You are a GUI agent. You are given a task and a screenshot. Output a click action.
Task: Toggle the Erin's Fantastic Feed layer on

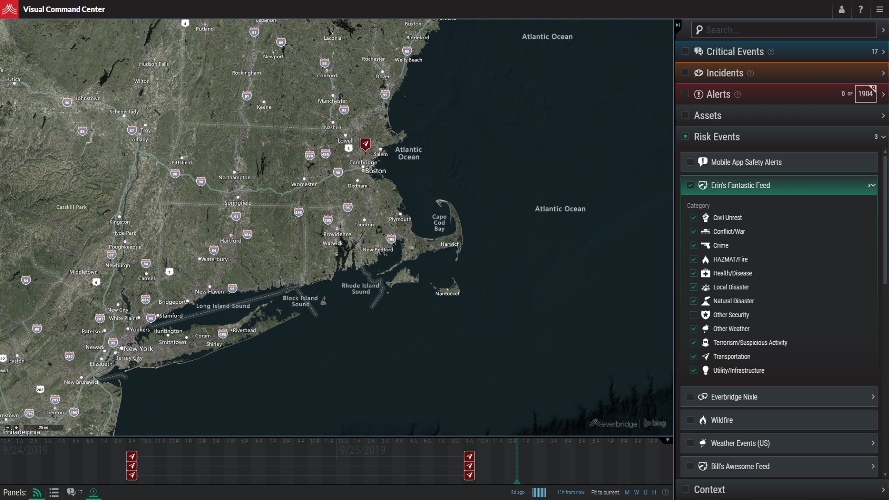tap(690, 185)
